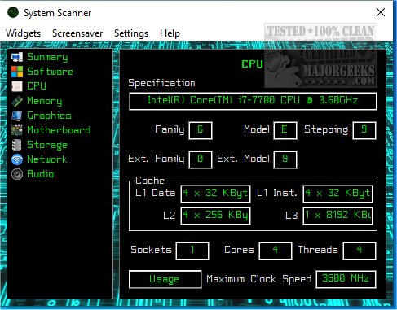Click the Family value box
Viewport: 397px width, 310px height.
201,130
